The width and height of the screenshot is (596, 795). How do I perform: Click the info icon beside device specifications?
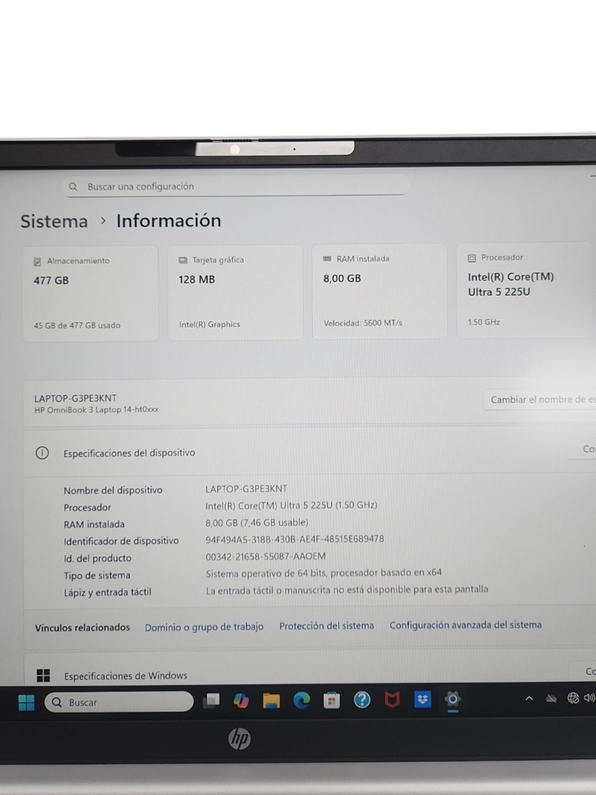click(x=42, y=453)
